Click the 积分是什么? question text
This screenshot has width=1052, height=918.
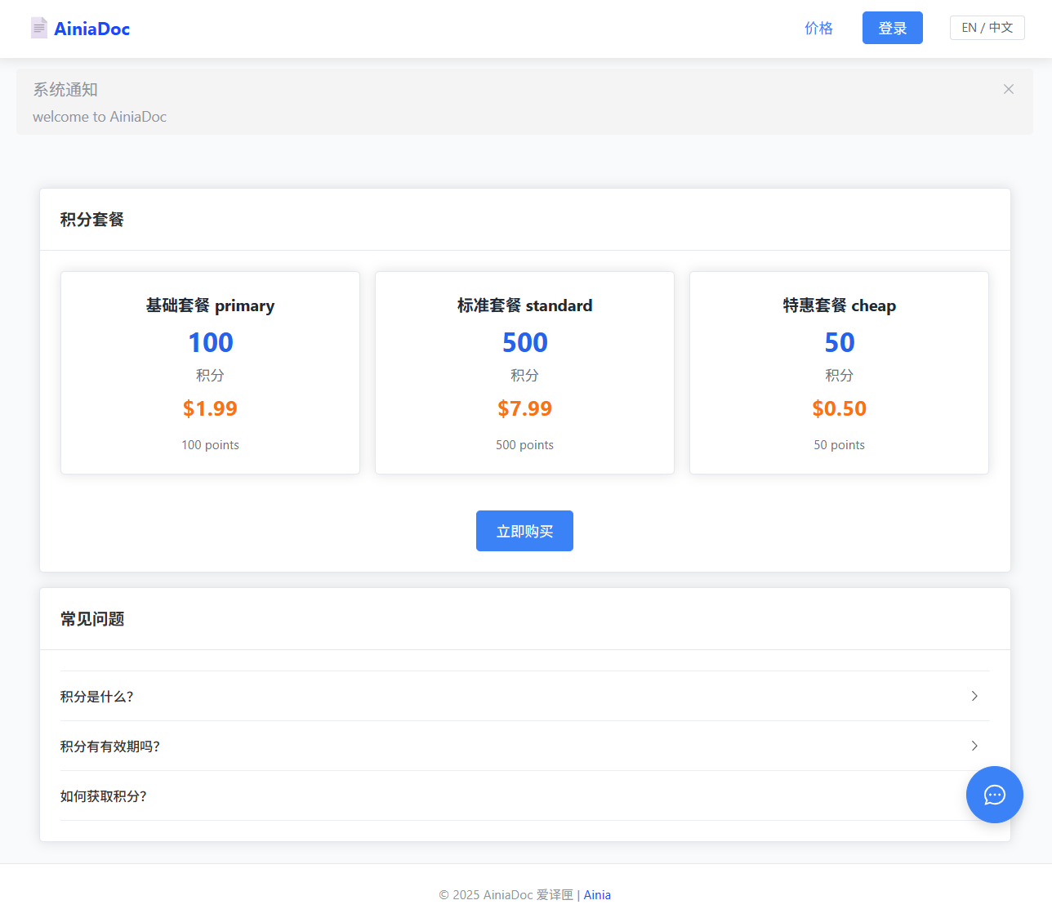click(96, 697)
